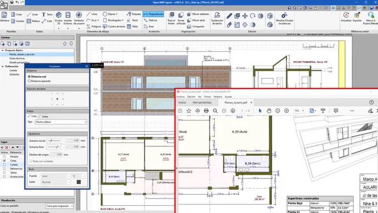Click Traer al frente
Viewport: 378px width, 213px height.
click(x=171, y=18)
